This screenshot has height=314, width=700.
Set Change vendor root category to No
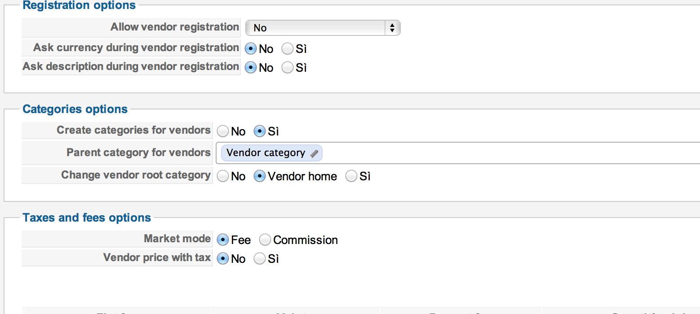[223, 176]
